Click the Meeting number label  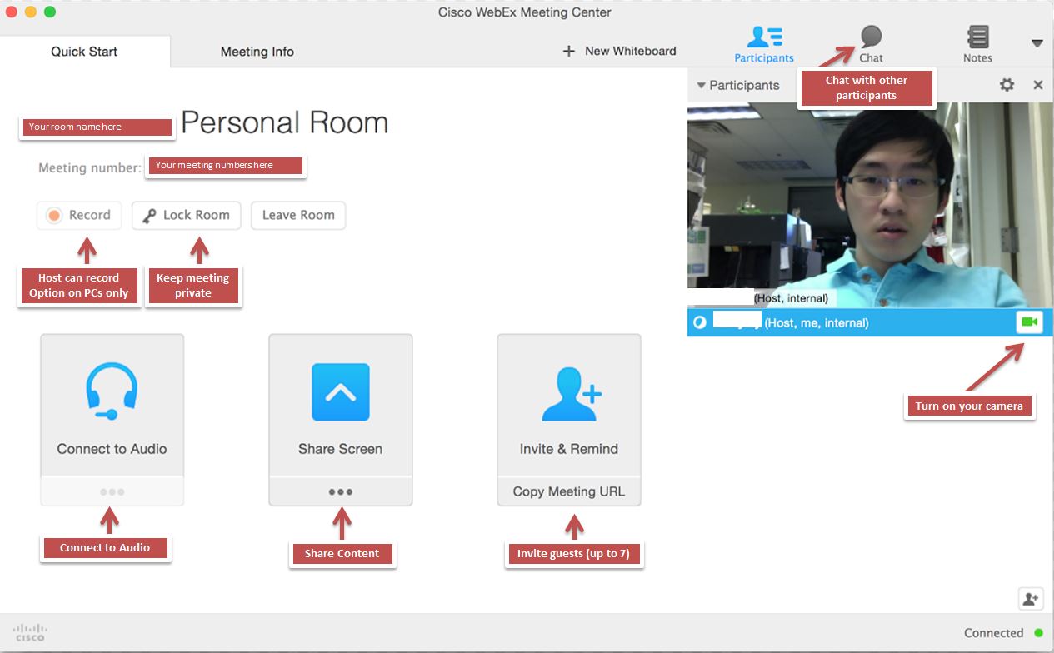(90, 168)
